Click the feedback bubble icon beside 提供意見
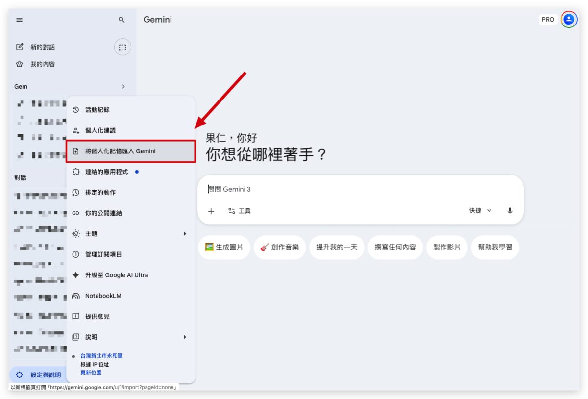Viewport: 588px width, 399px height. coord(75,316)
